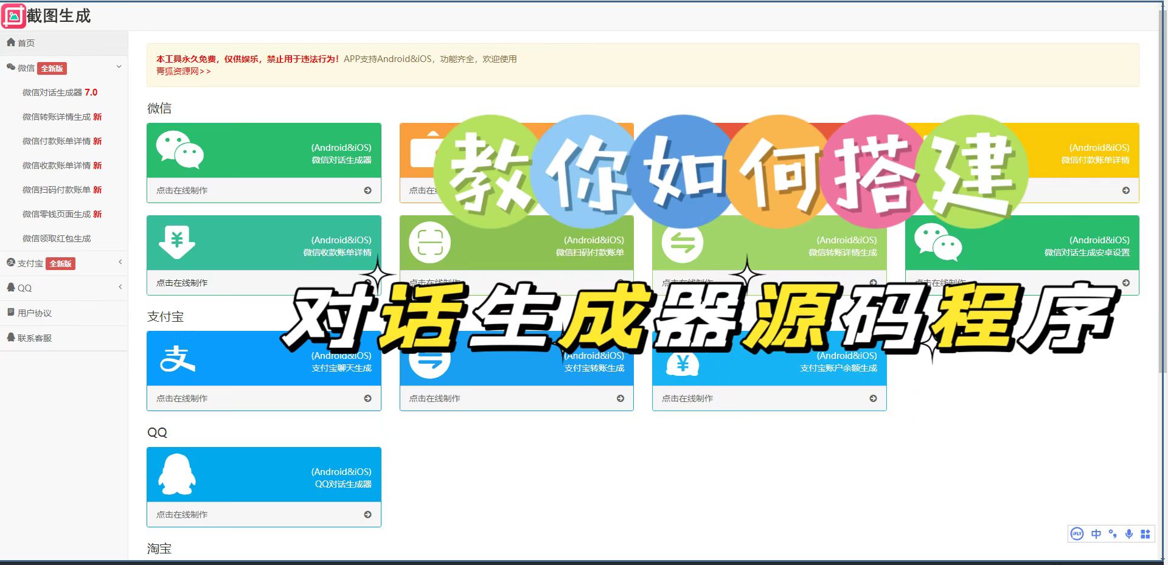Click arrow icon on 支付宝转账生成 card footer
Screen dimensions: 1168x565
[x=620, y=398]
